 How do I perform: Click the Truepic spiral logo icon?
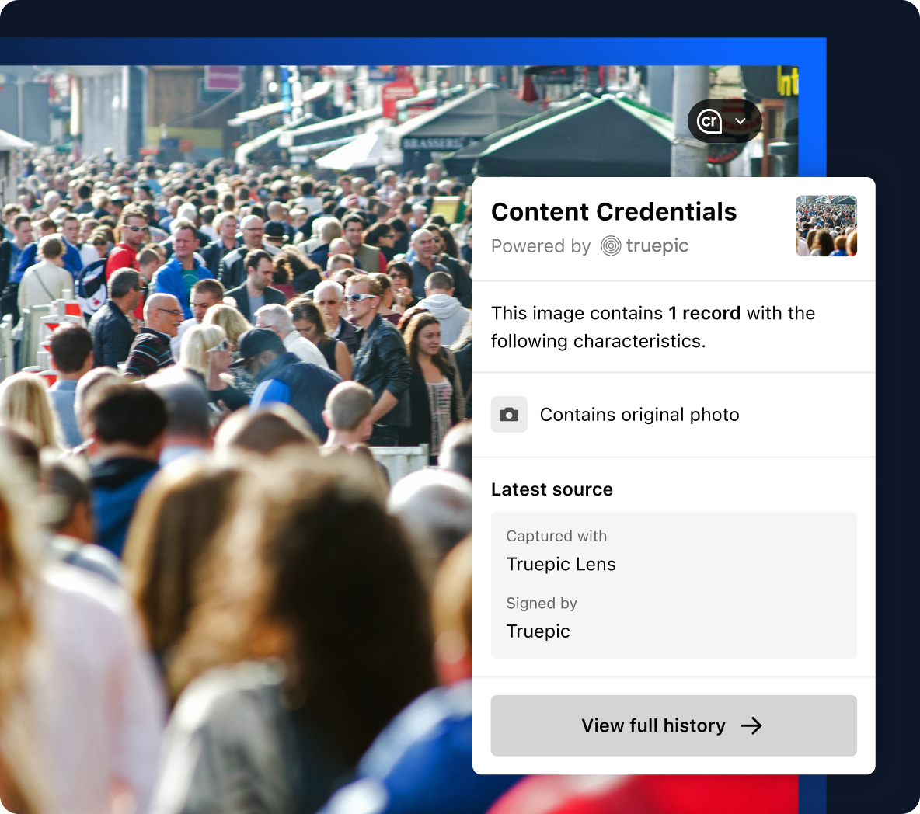pyautogui.click(x=610, y=245)
